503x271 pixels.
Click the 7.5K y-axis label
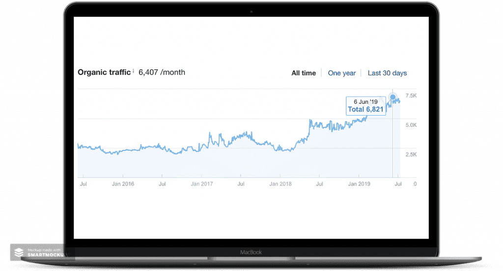coord(411,96)
